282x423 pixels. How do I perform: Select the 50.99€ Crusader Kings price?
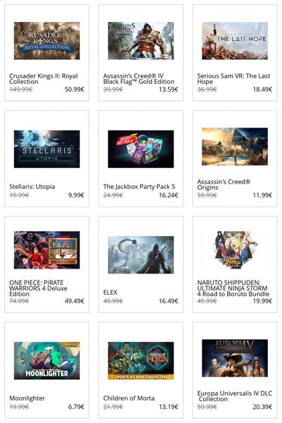(74, 89)
